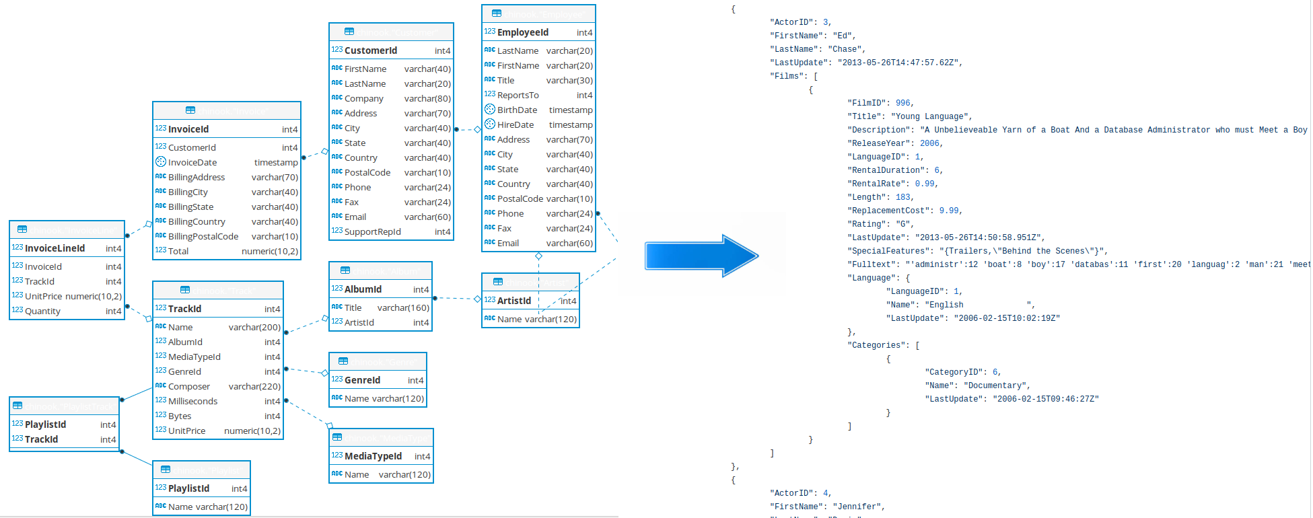Select the SupportRepId column in Customer

(391, 231)
